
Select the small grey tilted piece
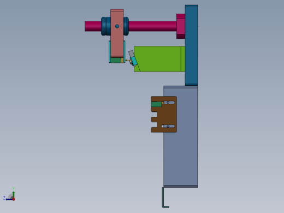point(131,54)
